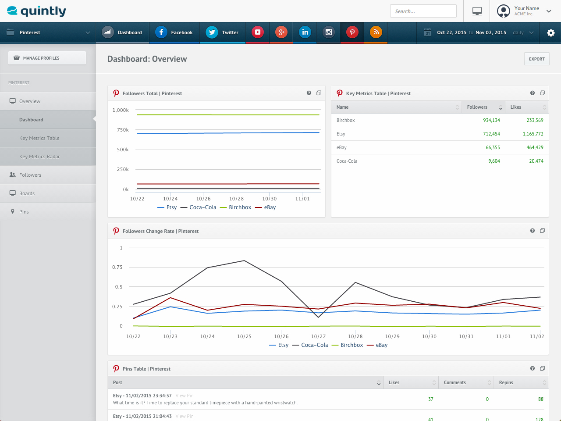The width and height of the screenshot is (561, 421).
Task: Toggle Birchbox series in Change Rate legend
Action: click(x=347, y=345)
